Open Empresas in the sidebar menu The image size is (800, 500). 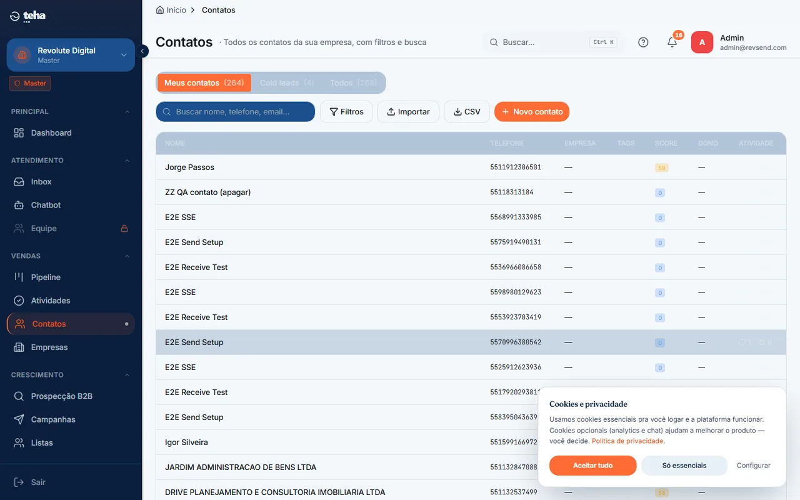click(71, 347)
